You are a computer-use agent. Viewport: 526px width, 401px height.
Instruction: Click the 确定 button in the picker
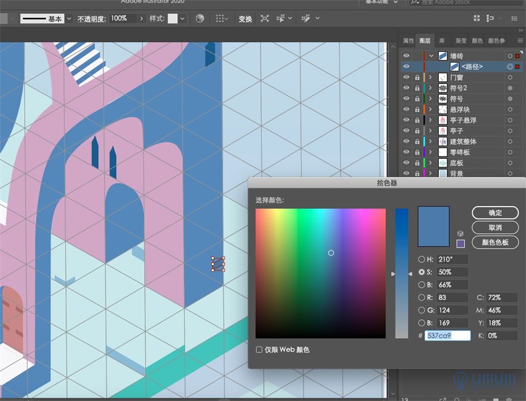495,213
